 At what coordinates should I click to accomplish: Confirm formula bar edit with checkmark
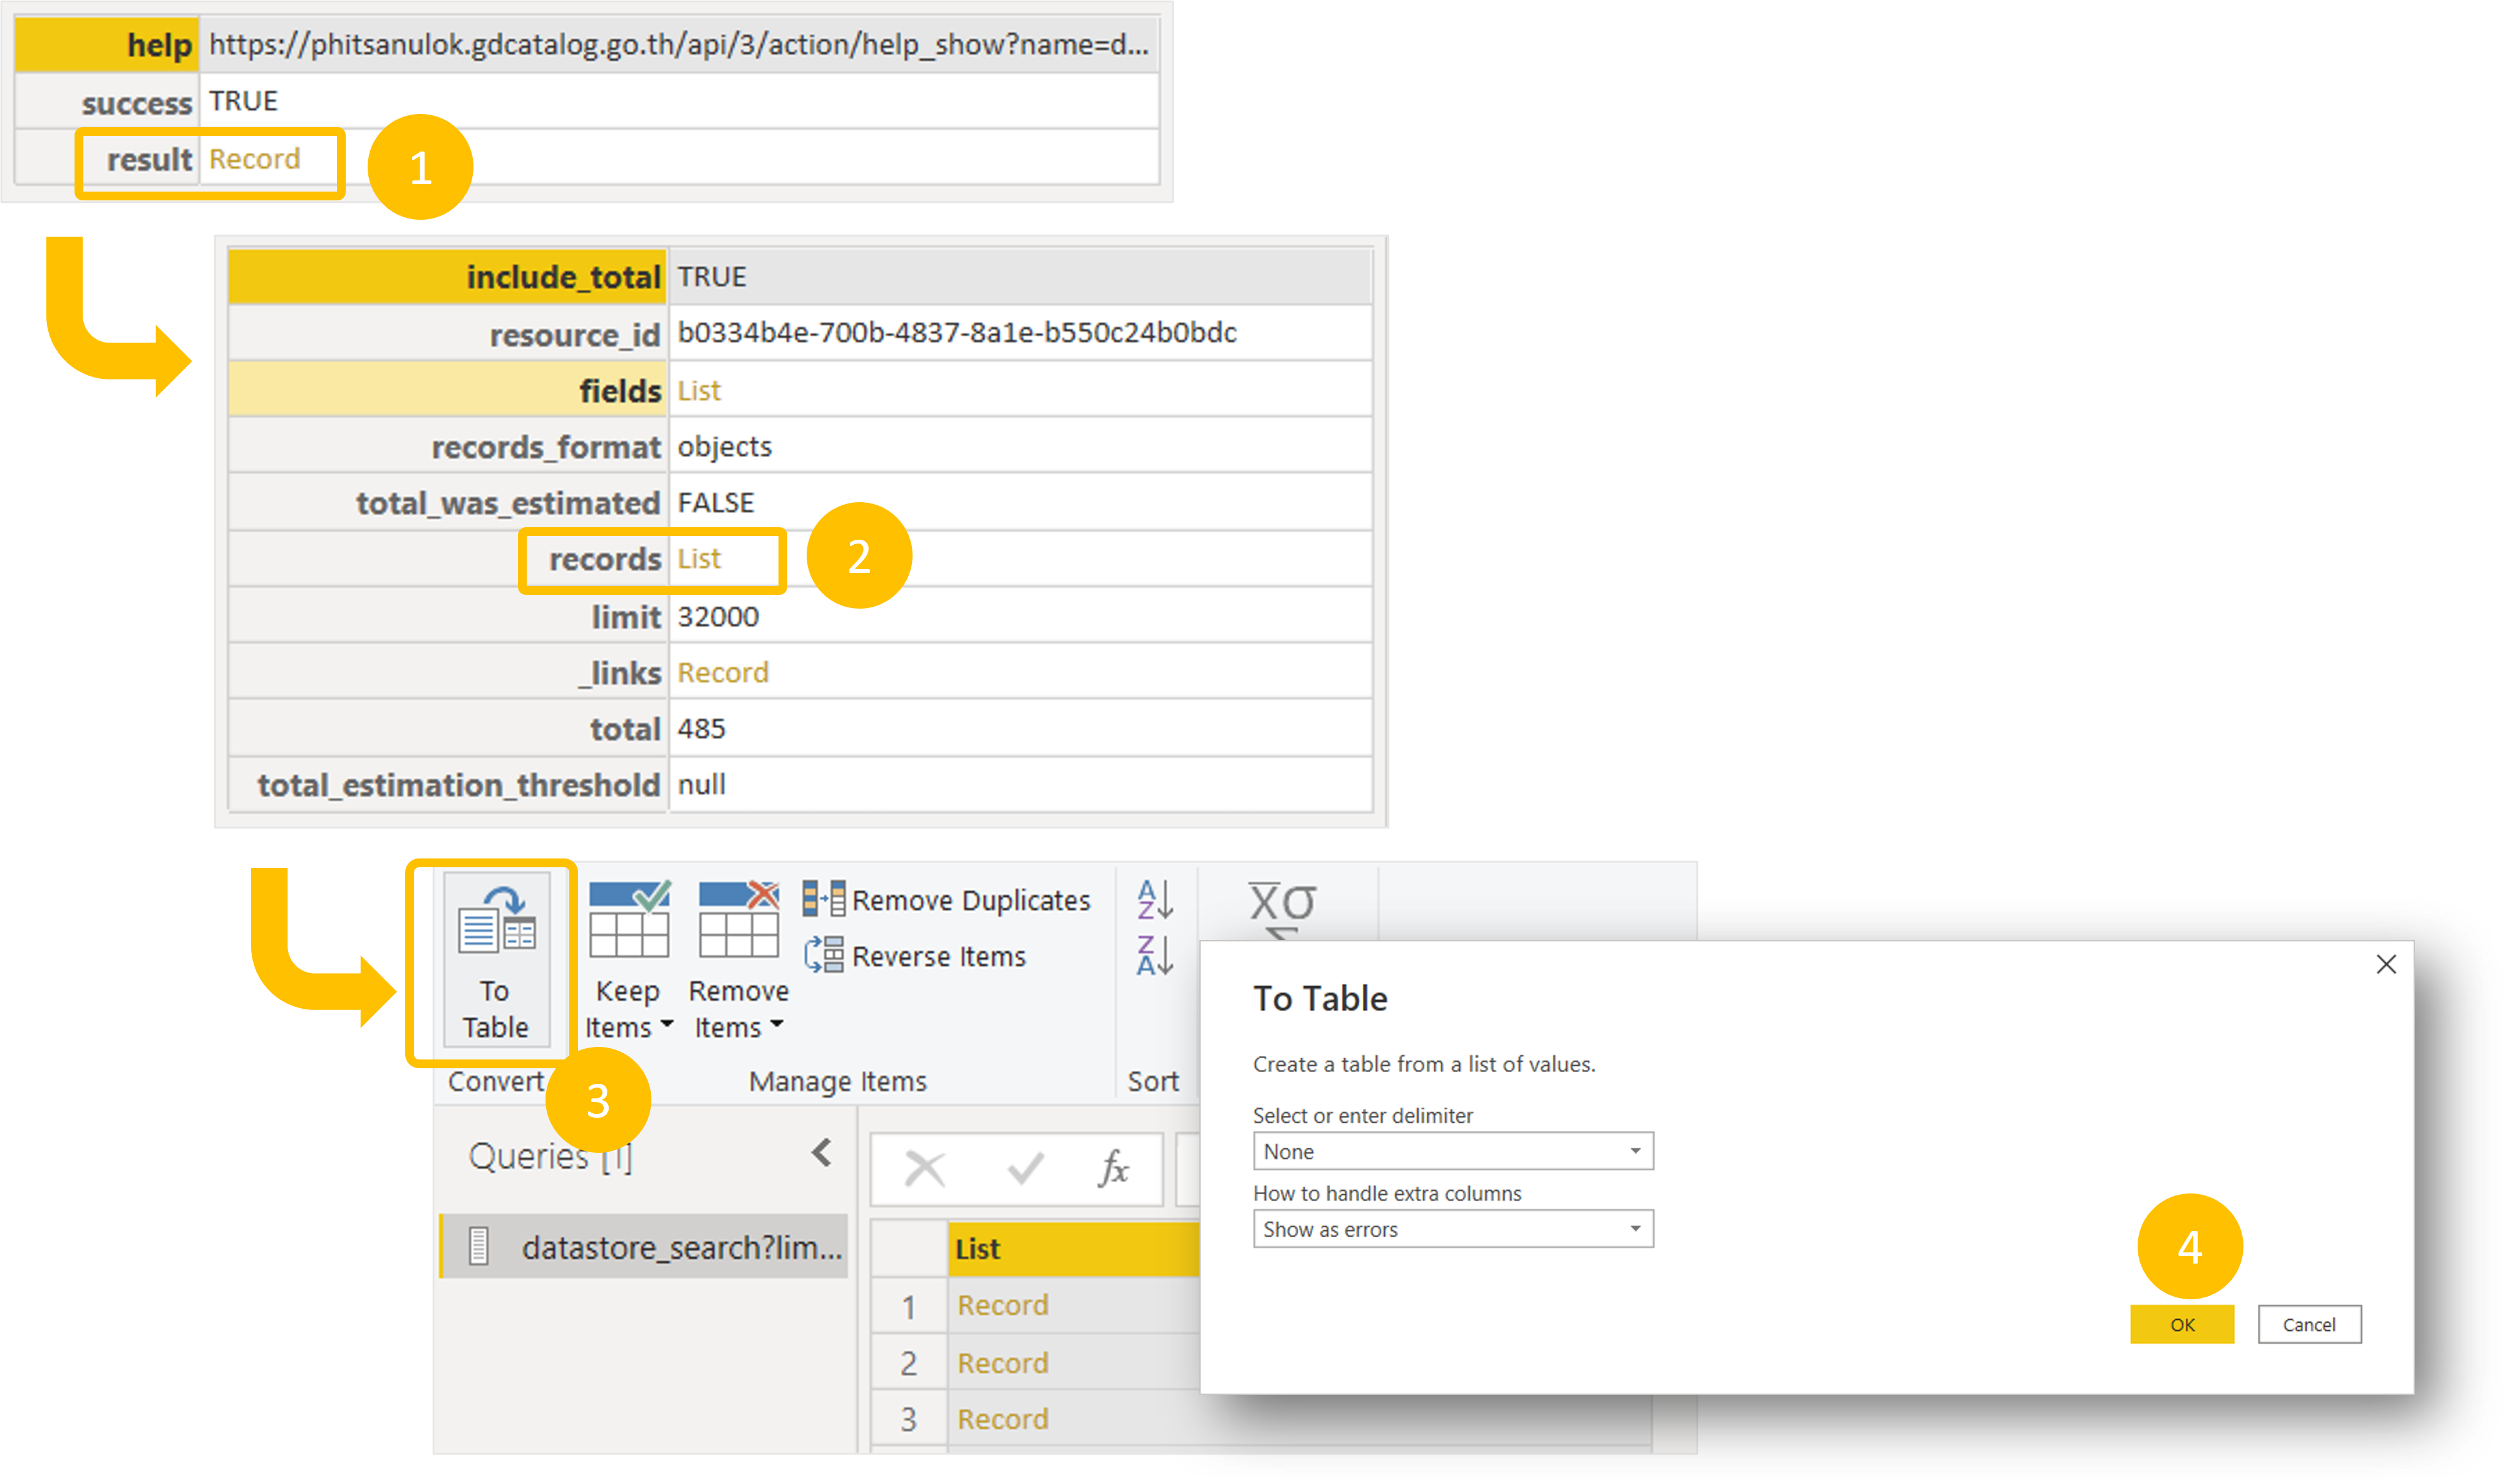pyautogui.click(x=1025, y=1168)
